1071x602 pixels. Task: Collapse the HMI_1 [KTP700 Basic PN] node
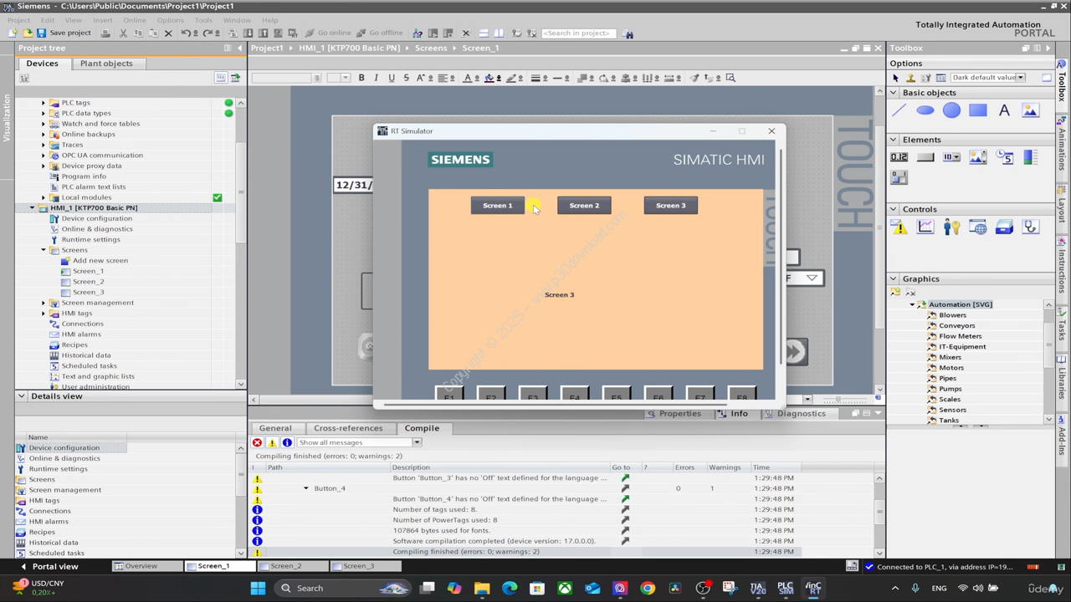tap(33, 207)
